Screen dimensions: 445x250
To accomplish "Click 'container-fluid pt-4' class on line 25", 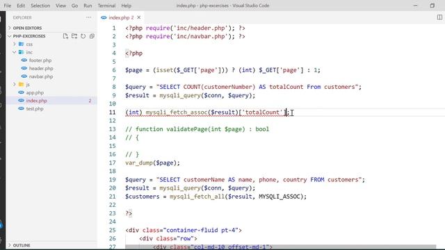I will 201,230.
